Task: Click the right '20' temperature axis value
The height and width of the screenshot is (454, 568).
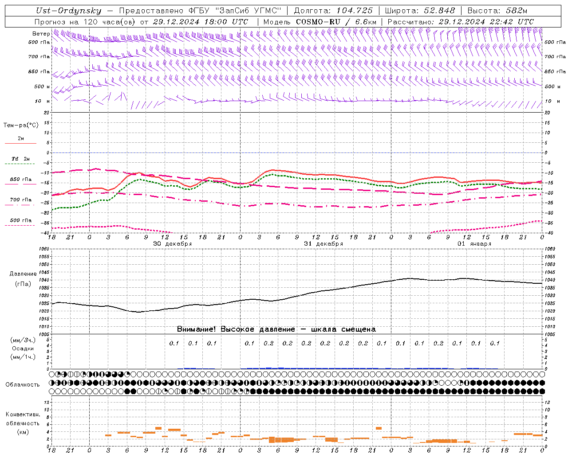Action: point(548,113)
